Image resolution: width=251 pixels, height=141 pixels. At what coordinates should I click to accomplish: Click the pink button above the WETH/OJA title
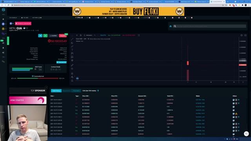pos(23,23)
